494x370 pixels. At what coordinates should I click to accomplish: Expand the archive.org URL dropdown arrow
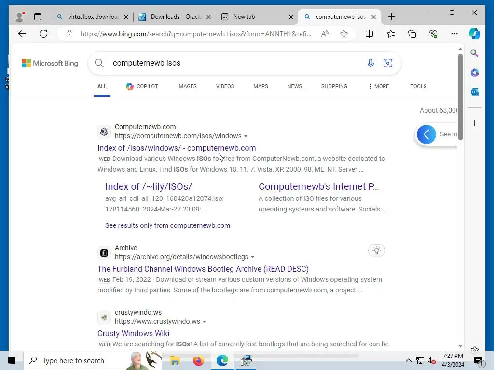click(x=252, y=257)
